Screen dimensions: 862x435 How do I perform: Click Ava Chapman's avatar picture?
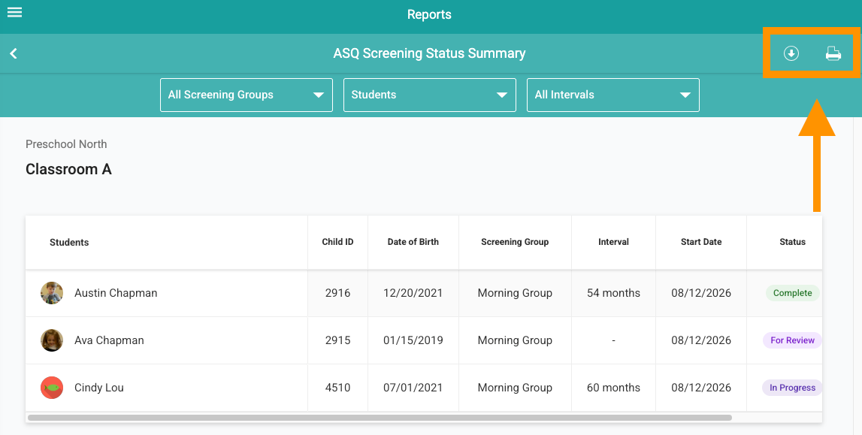click(52, 340)
